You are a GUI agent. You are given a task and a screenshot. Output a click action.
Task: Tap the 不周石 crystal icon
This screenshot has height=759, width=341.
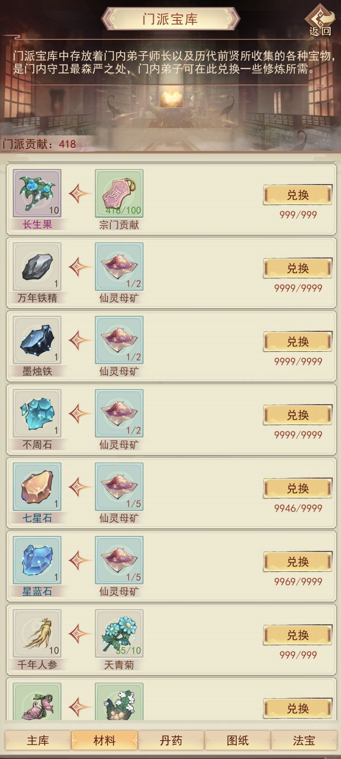tap(37, 414)
